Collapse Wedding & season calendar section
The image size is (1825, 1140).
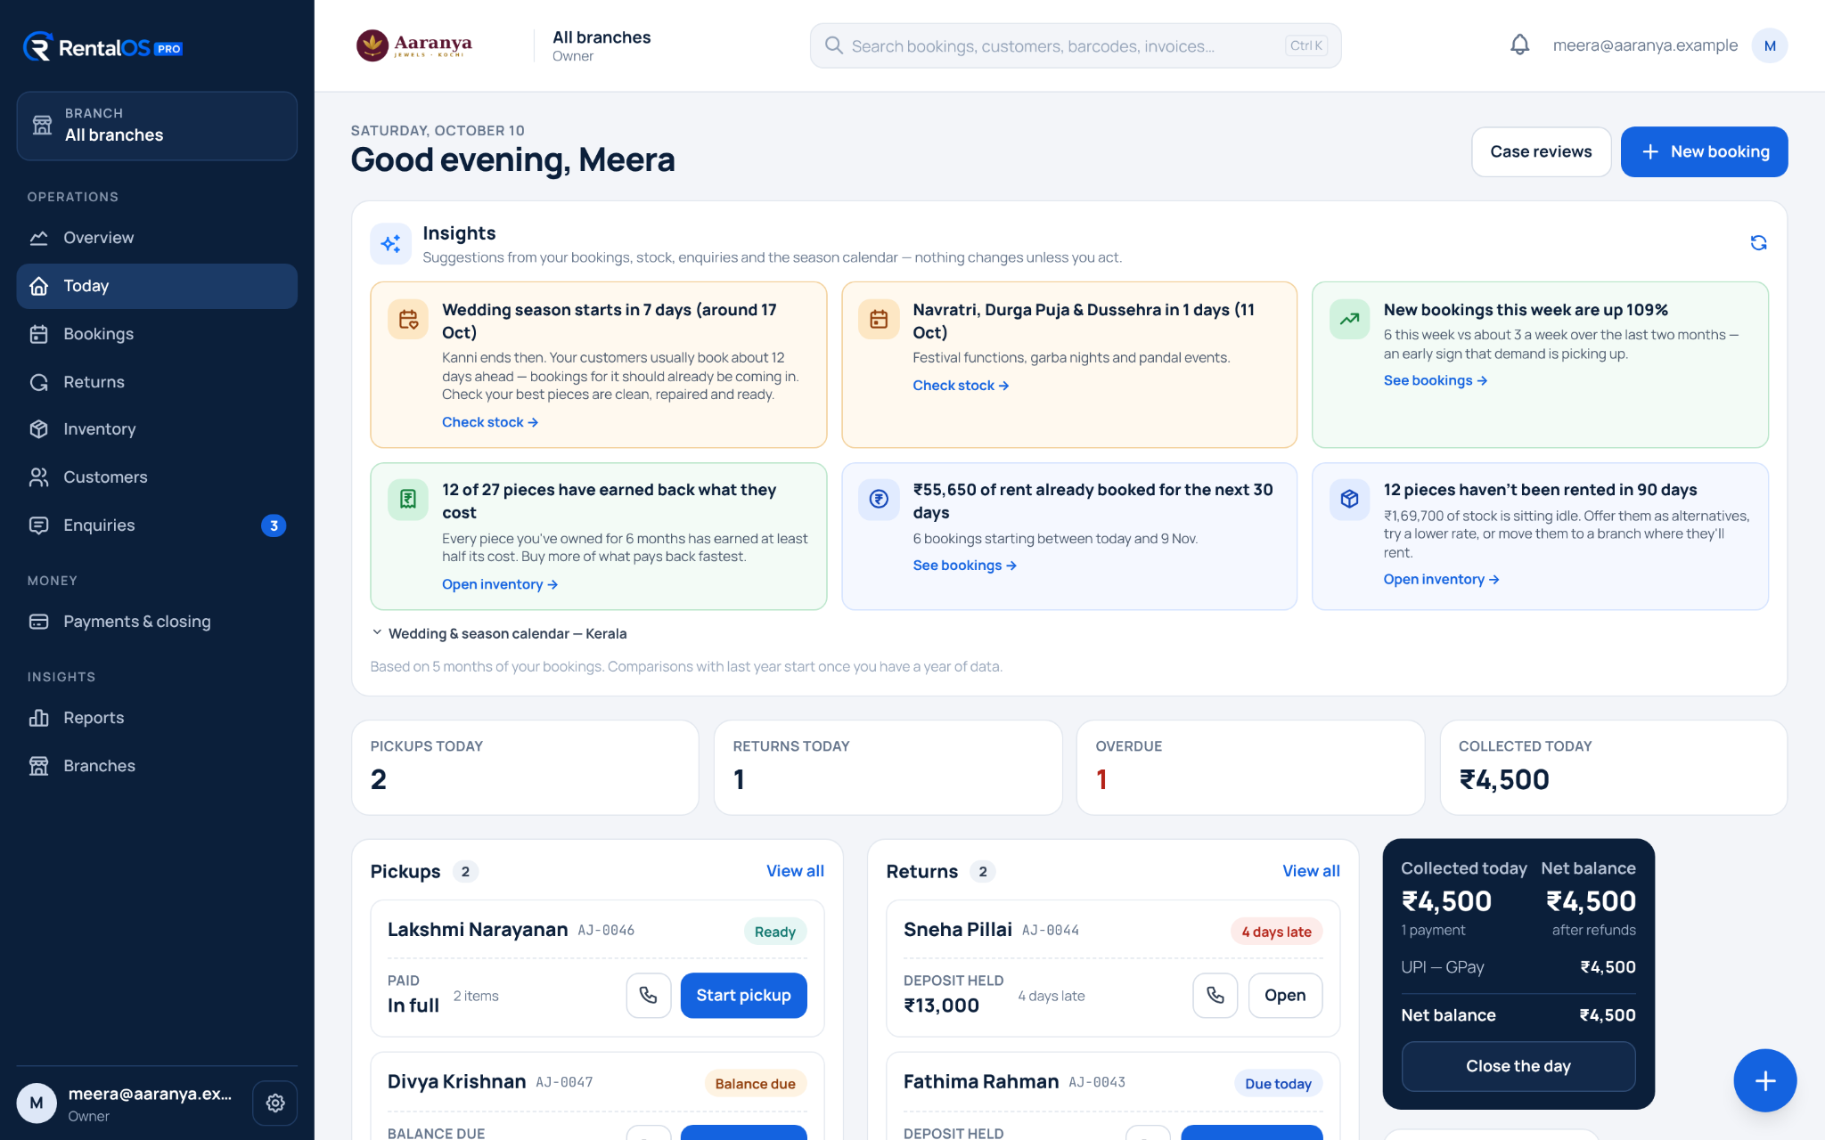coord(499,633)
